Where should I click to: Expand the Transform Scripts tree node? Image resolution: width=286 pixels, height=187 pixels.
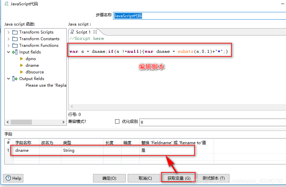8,32
